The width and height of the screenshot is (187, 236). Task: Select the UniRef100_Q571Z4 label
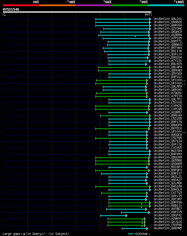(168, 141)
